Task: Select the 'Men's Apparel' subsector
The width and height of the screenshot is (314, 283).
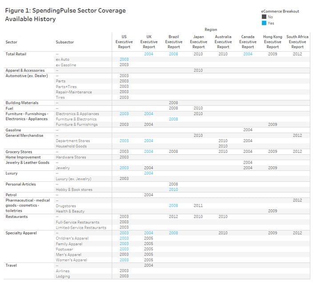Action: tap(68, 255)
